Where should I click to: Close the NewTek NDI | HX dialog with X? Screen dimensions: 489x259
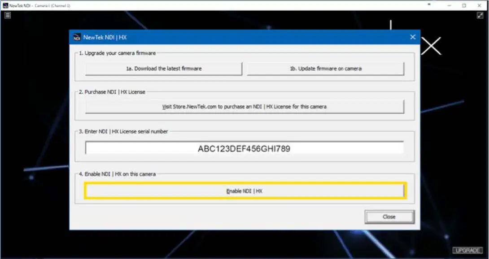(x=413, y=37)
